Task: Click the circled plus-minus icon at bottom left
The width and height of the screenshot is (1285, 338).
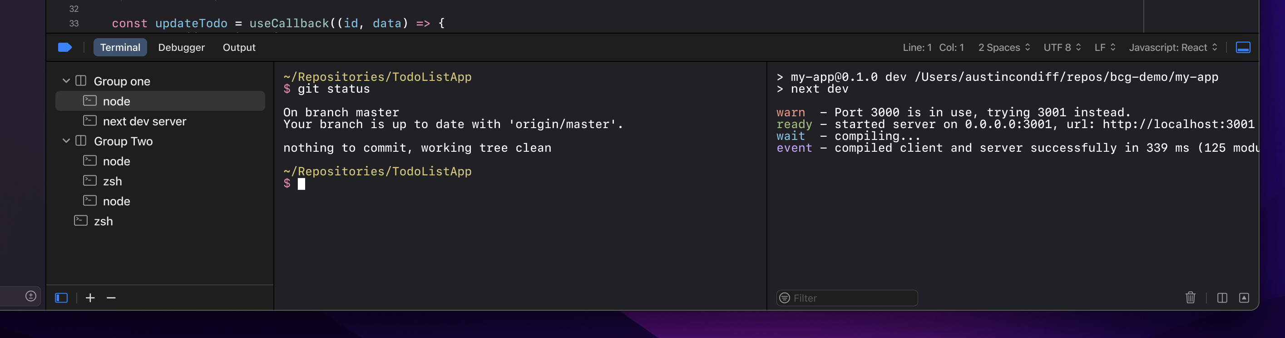Action: [30, 296]
